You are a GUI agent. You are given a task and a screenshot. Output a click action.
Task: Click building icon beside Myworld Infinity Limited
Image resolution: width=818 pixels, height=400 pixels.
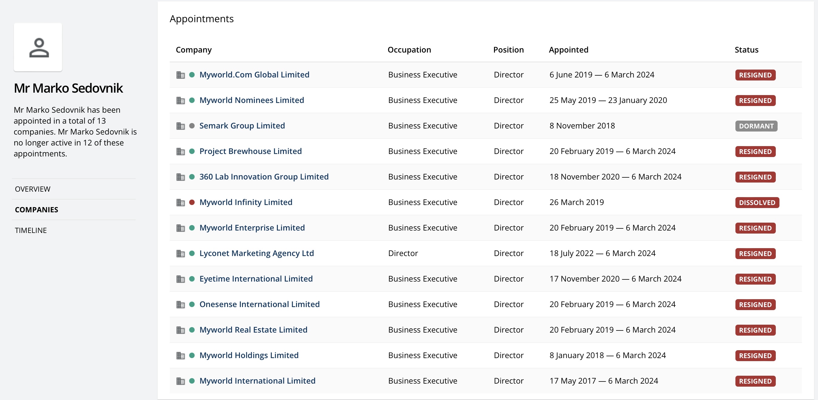[180, 202]
